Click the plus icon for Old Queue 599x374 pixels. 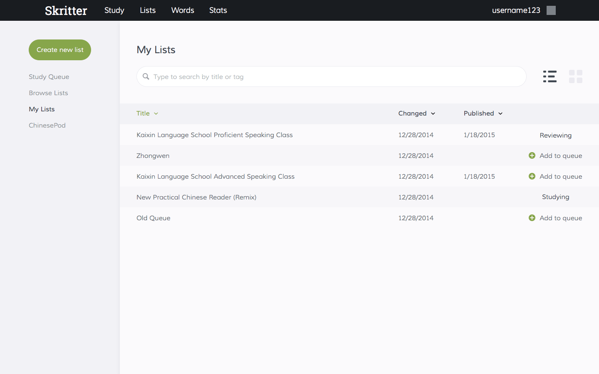pos(532,218)
